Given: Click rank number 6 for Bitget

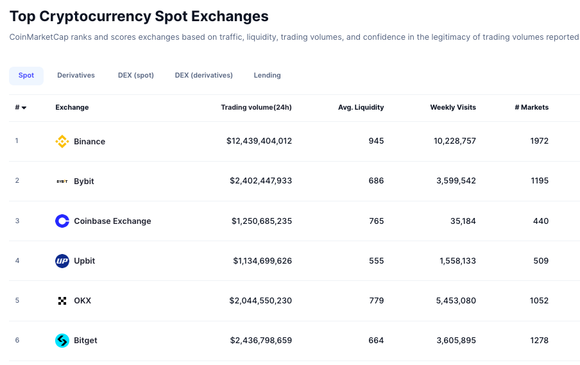Looking at the screenshot, I should coord(17,340).
